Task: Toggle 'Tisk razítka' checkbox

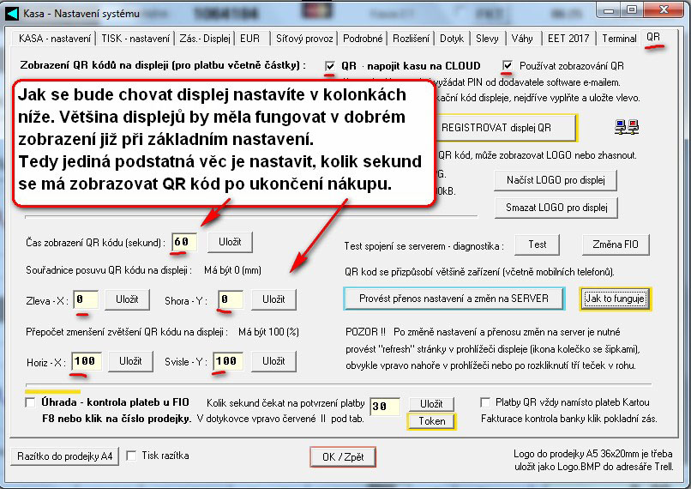Action: tap(131, 456)
